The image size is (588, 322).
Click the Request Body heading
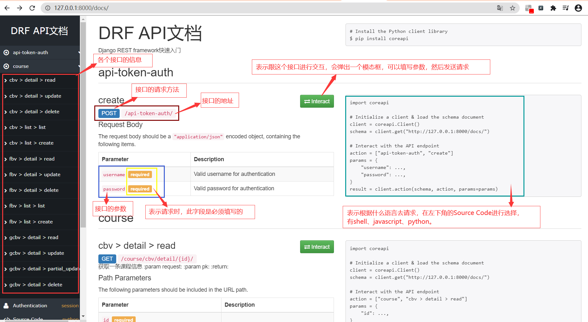click(x=120, y=125)
